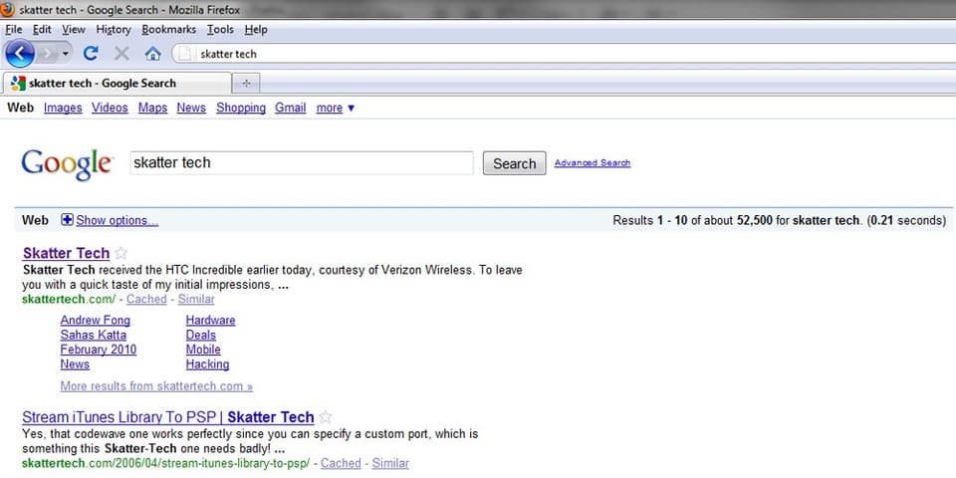Click the skattertech.com/ green URL text
956x478 pixels.
(x=69, y=300)
